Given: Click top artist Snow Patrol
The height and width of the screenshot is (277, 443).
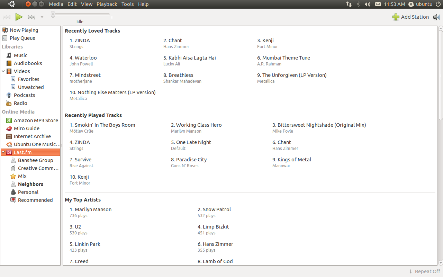Looking at the screenshot, I should [214, 209].
